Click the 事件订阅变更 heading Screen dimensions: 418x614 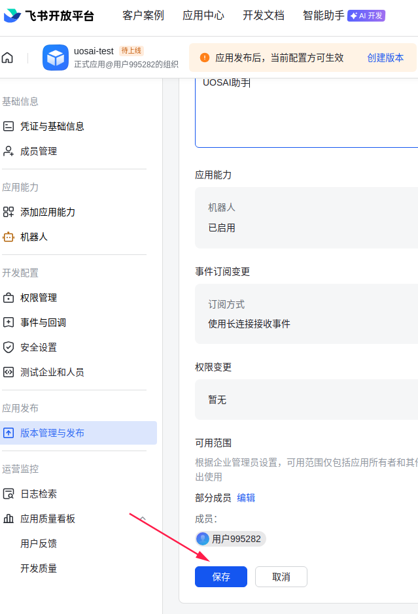(222, 271)
